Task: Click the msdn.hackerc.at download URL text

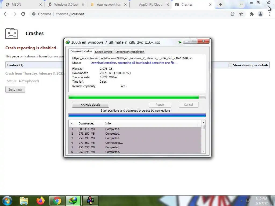Action: point(132,58)
